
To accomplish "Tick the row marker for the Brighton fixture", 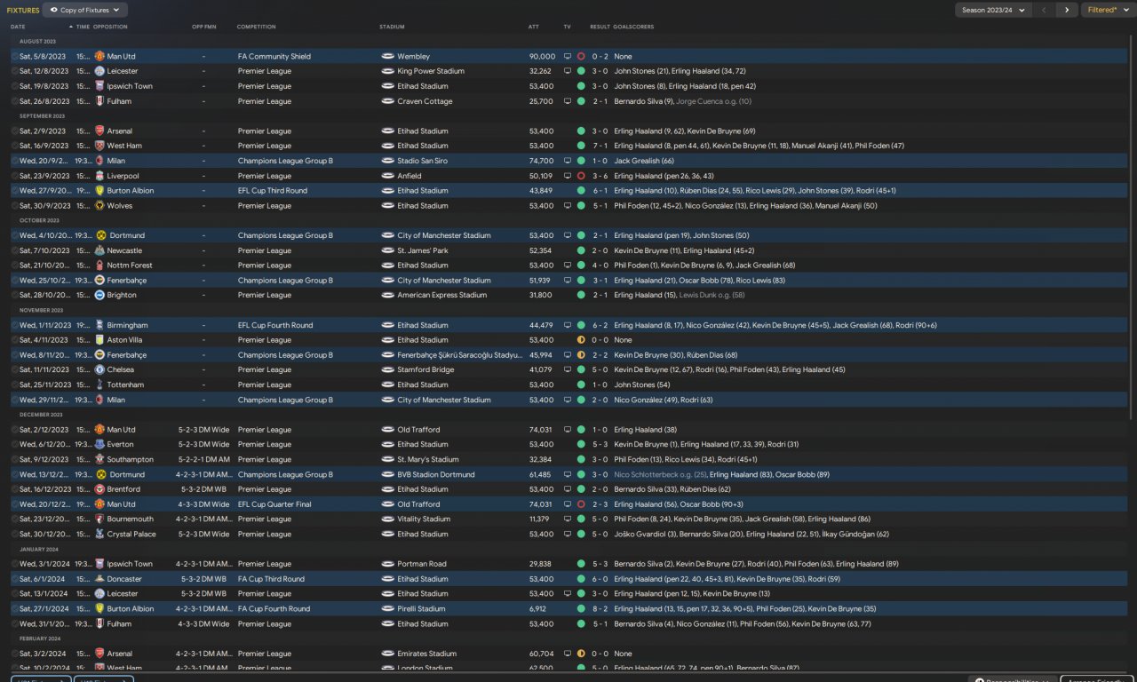I will pos(14,295).
